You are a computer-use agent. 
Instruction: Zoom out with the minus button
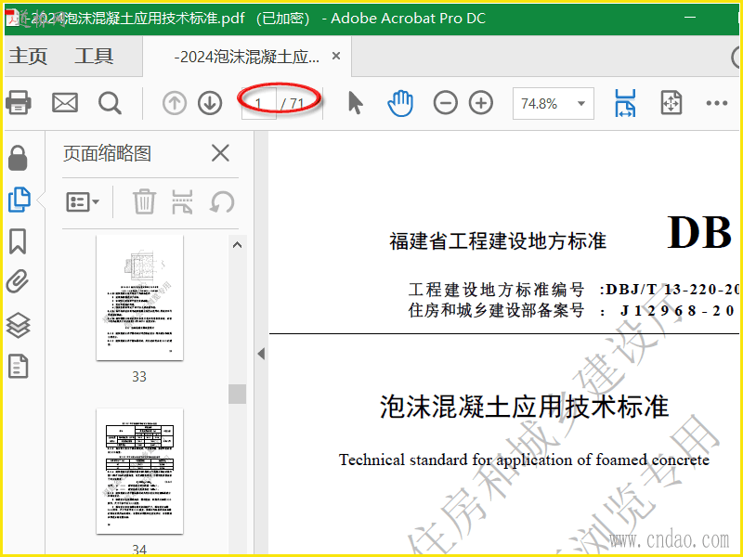click(x=446, y=103)
